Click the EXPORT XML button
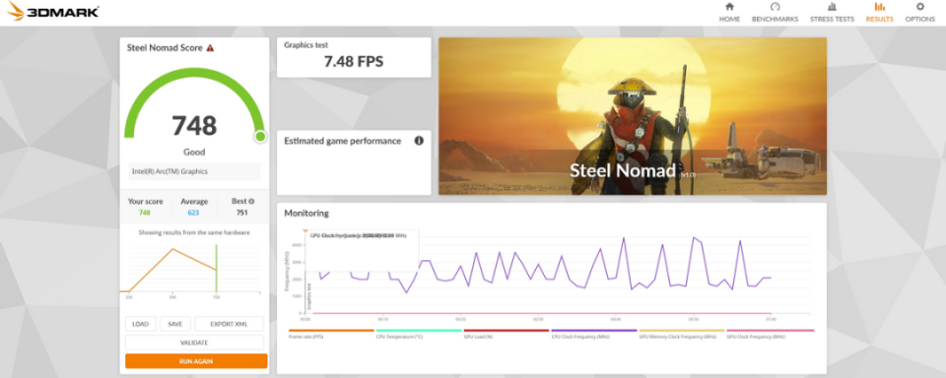The width and height of the screenshot is (946, 378). (x=230, y=324)
